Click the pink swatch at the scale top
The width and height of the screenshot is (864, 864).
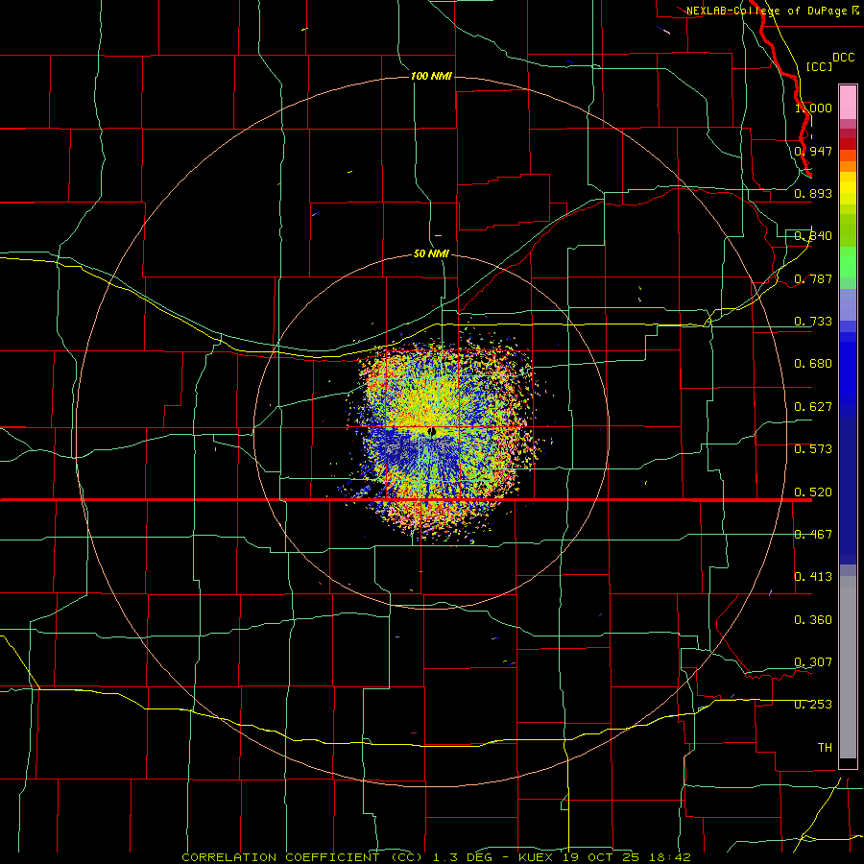coord(848,103)
